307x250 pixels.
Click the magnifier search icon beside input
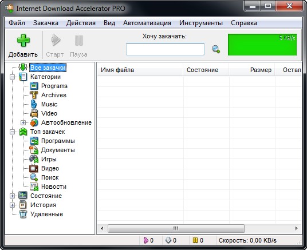pyautogui.click(x=216, y=49)
